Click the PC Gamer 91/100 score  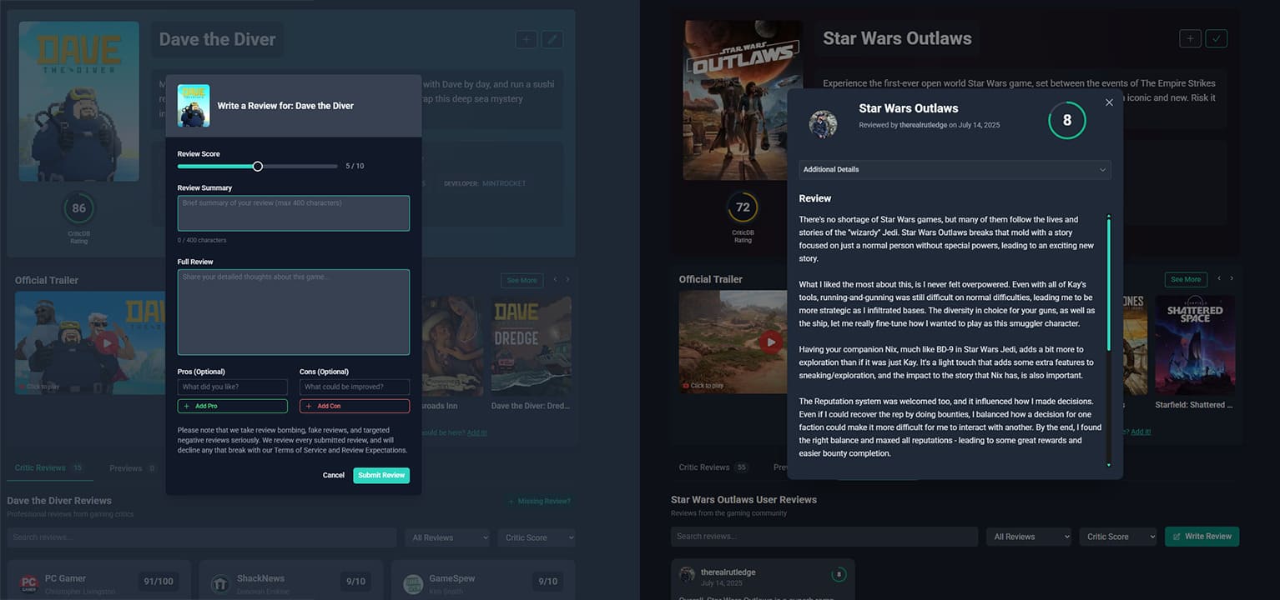159,582
